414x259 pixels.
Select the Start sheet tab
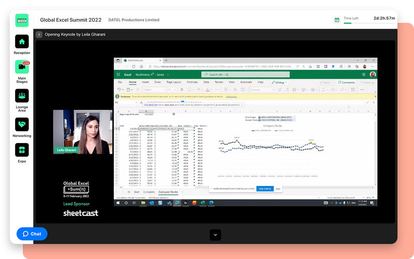(x=137, y=192)
